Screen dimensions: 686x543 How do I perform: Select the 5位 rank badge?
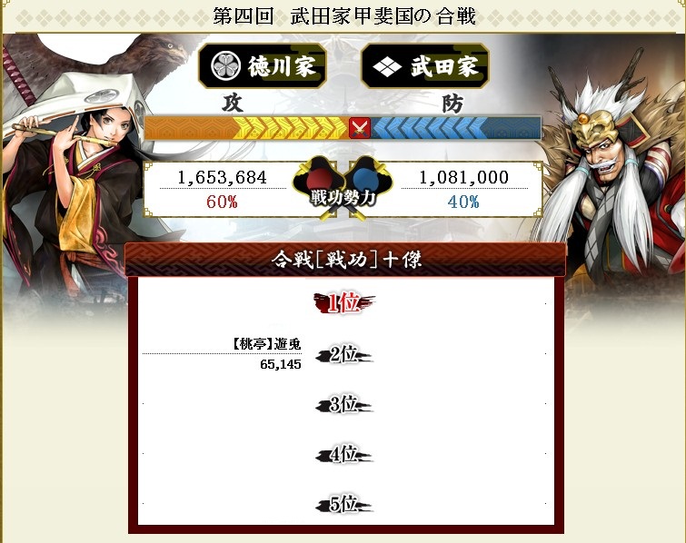pos(343,504)
